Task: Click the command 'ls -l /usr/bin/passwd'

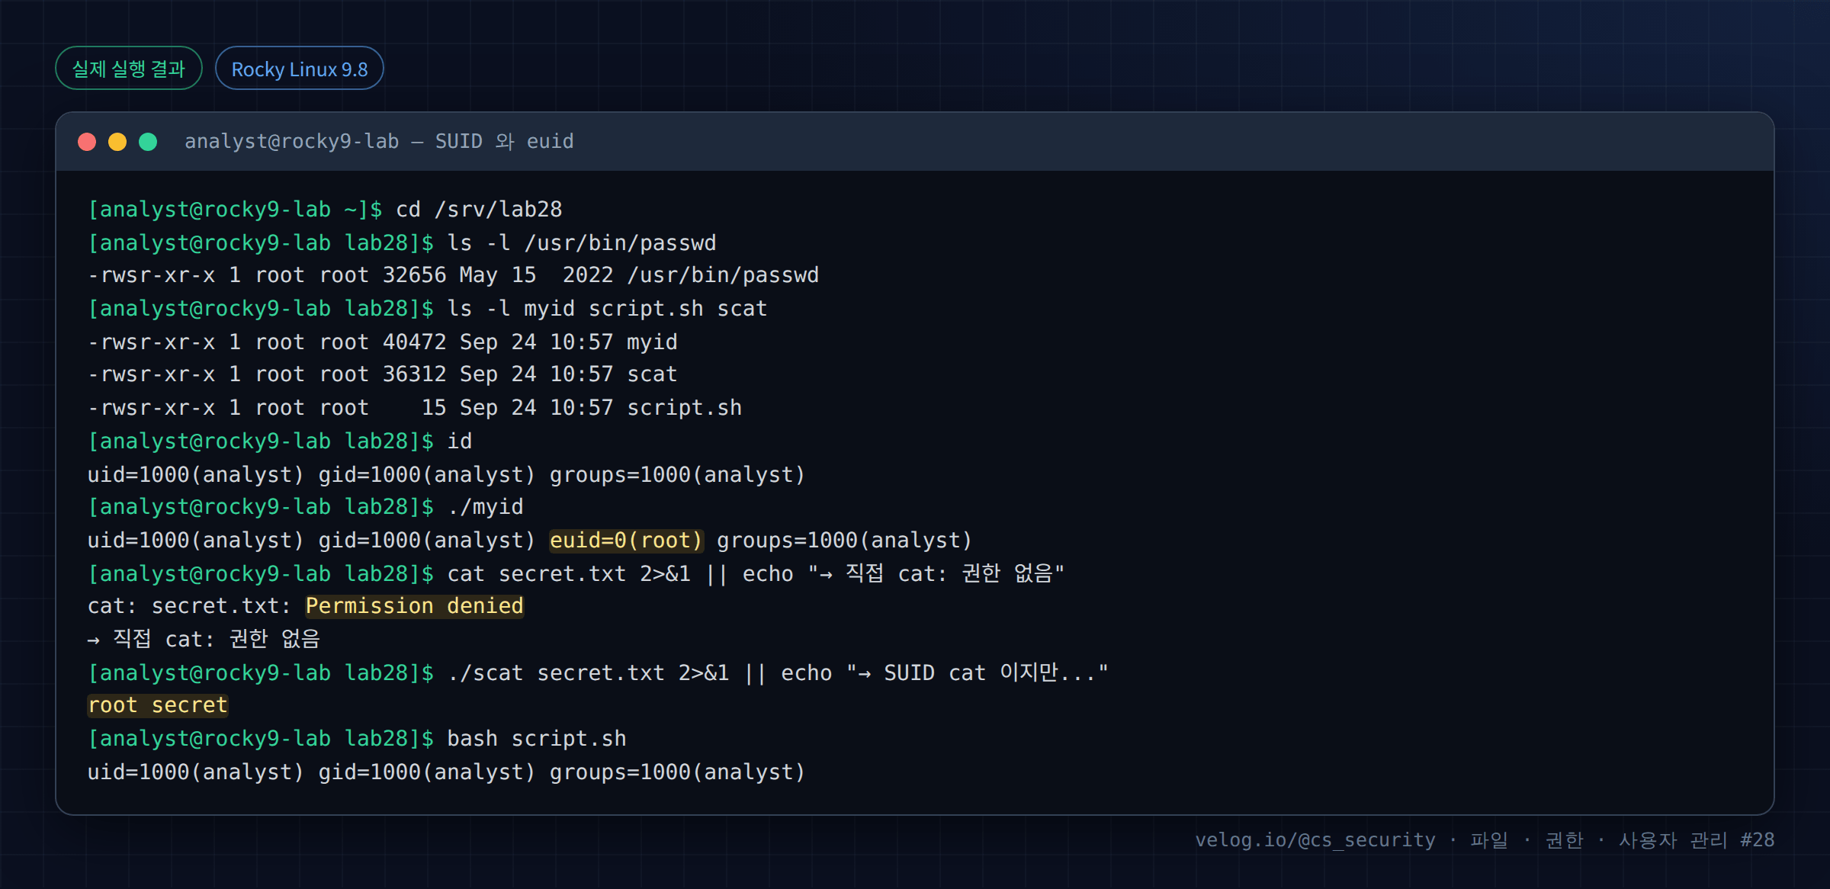Action: point(582,243)
